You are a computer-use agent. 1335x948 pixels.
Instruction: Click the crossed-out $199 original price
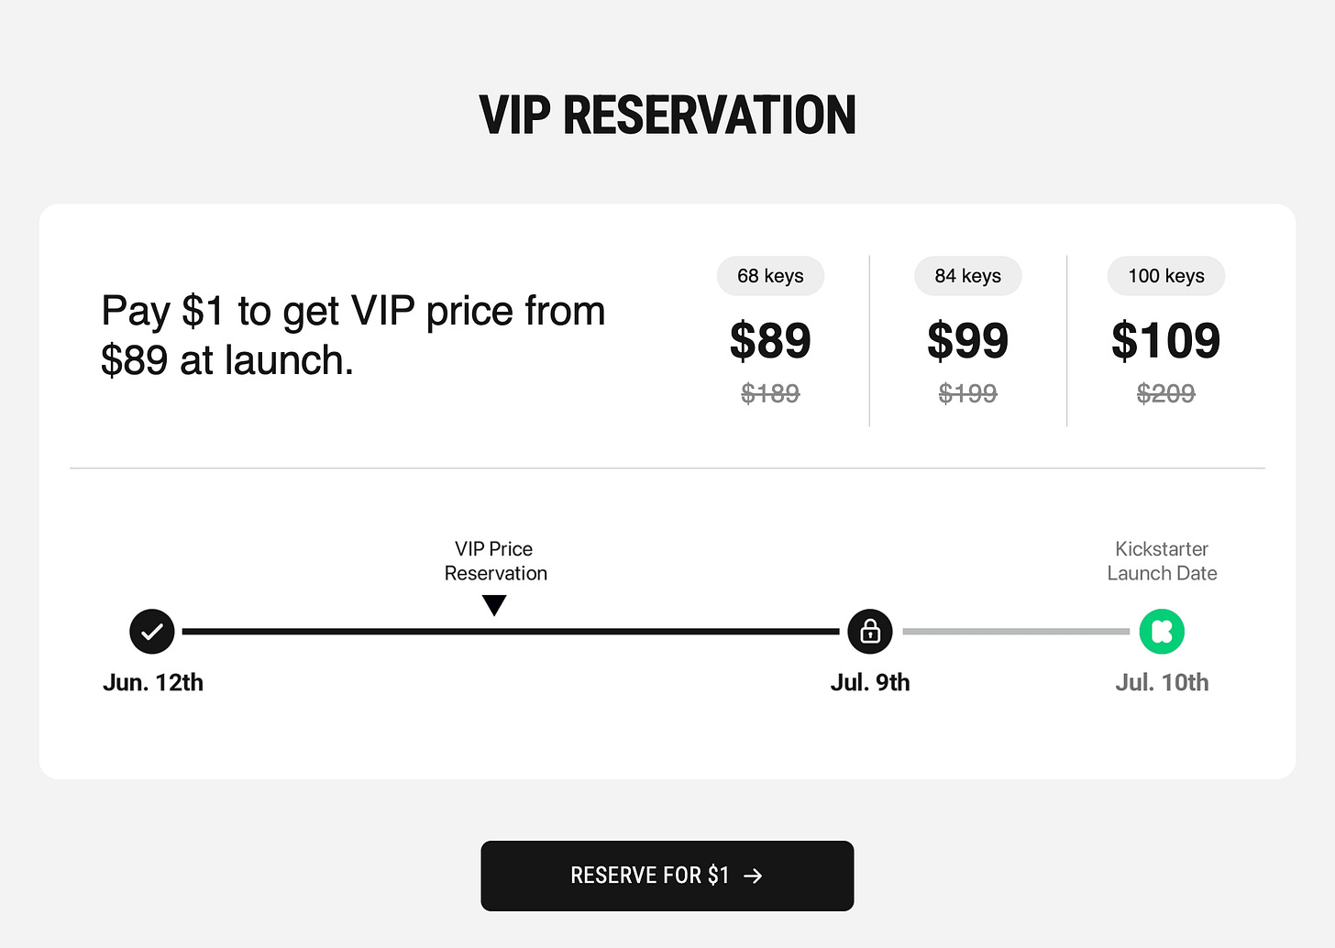[967, 393]
